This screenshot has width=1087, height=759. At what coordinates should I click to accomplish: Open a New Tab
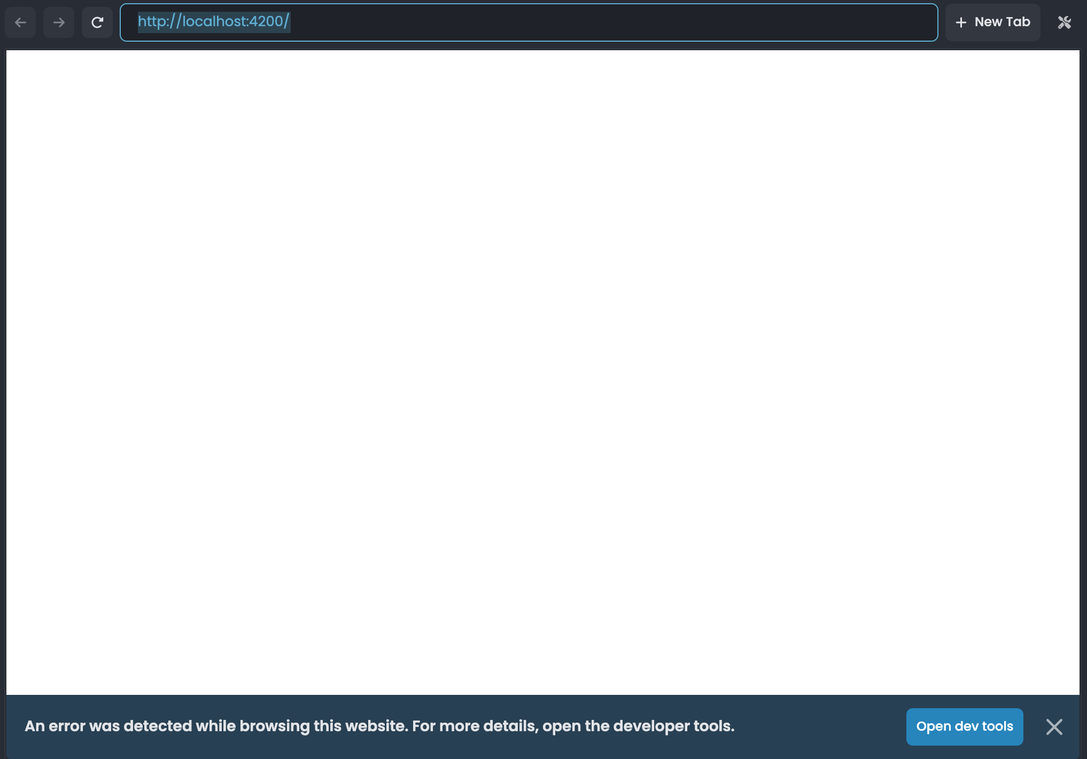point(992,22)
